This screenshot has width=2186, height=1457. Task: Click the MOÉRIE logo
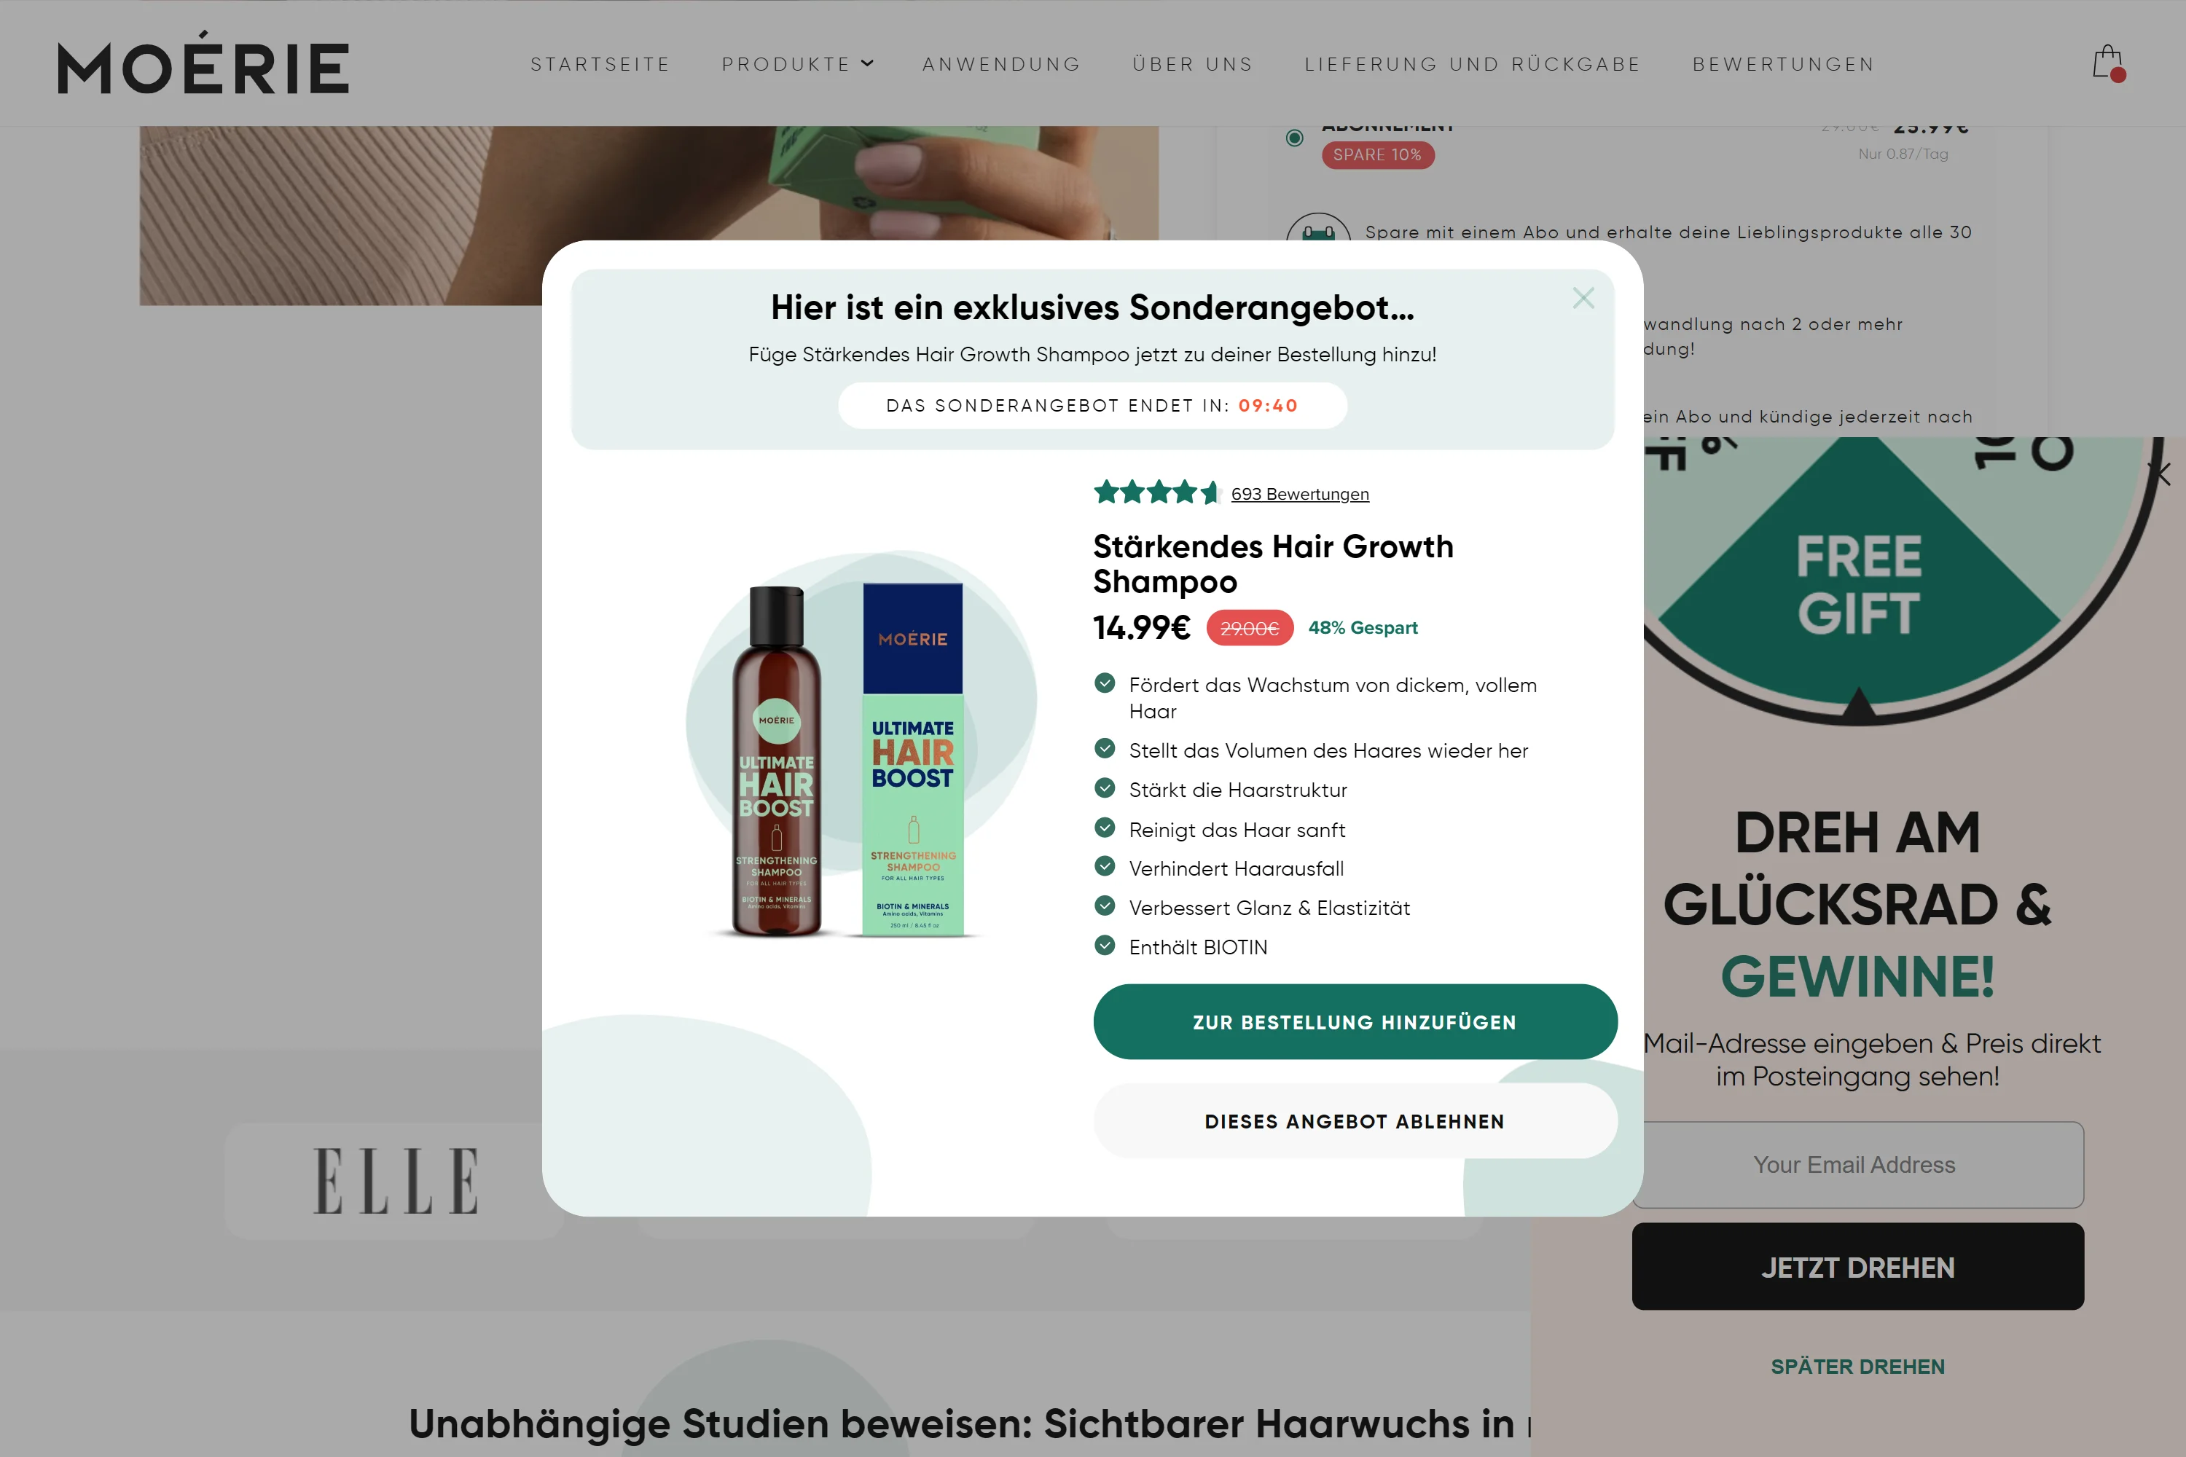pos(203,63)
